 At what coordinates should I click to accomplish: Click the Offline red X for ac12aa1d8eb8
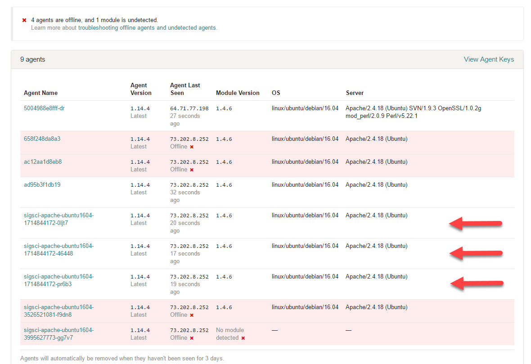tap(192, 170)
